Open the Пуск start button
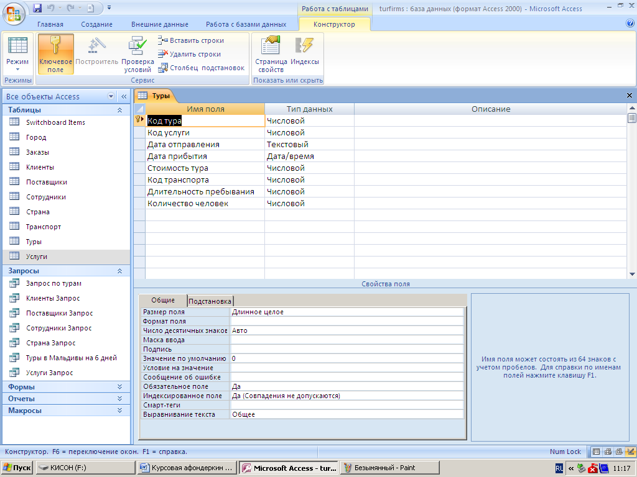This screenshot has height=477, width=637. tap(17, 468)
